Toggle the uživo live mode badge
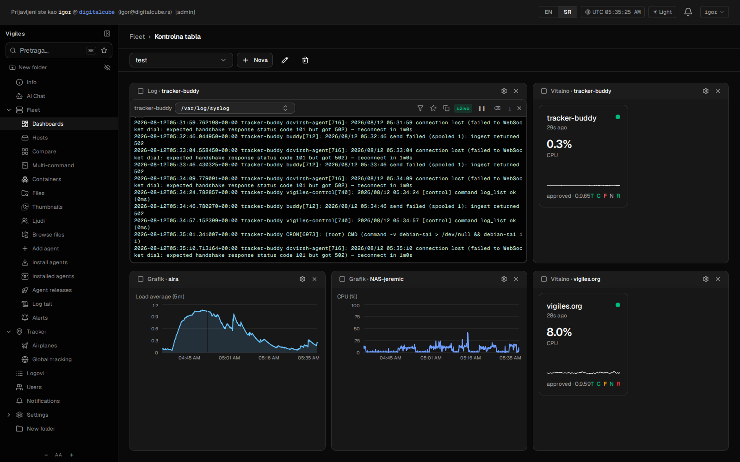Image resolution: width=740 pixels, height=462 pixels. click(x=463, y=109)
